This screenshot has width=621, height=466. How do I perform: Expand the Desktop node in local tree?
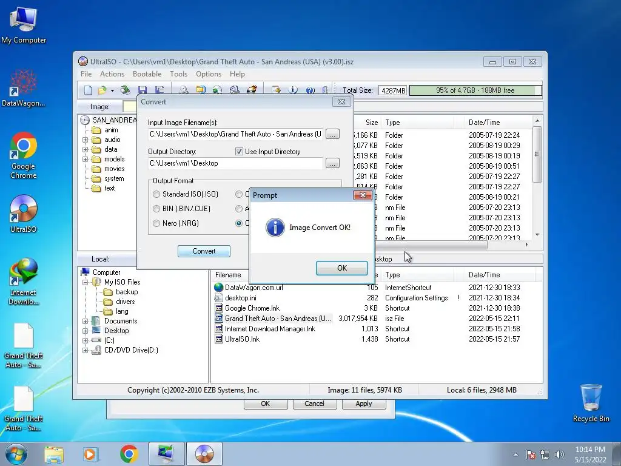tap(85, 331)
